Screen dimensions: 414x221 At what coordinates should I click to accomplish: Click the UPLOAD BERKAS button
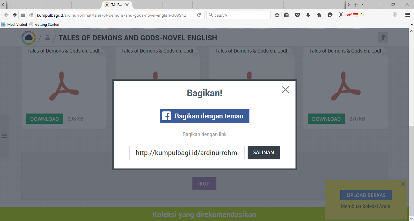click(x=366, y=195)
